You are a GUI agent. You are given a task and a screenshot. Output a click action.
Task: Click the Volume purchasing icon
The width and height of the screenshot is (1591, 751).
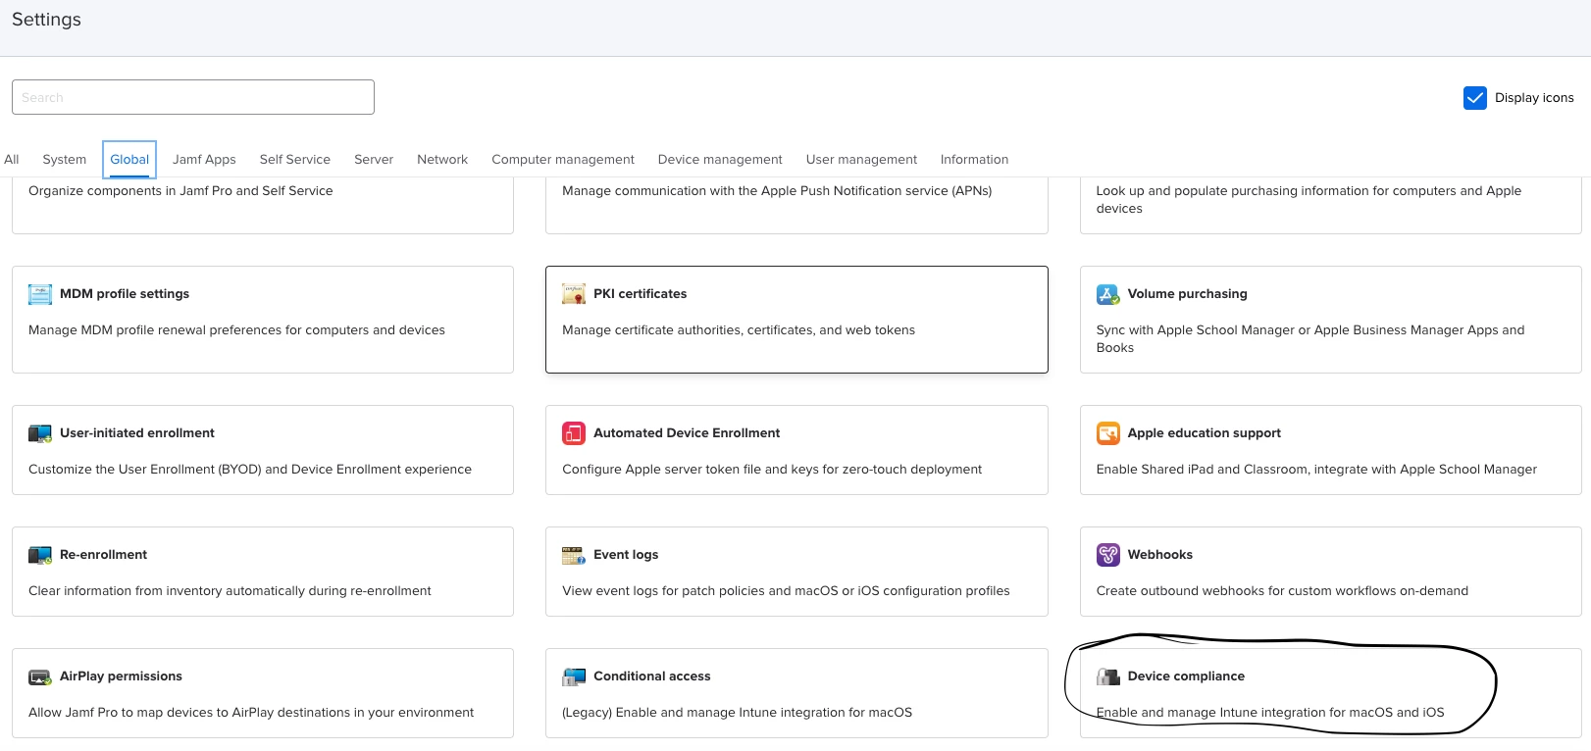point(1108,294)
